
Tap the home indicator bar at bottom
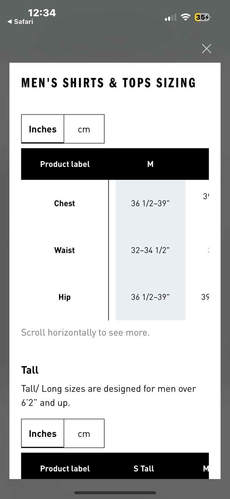(x=115, y=493)
